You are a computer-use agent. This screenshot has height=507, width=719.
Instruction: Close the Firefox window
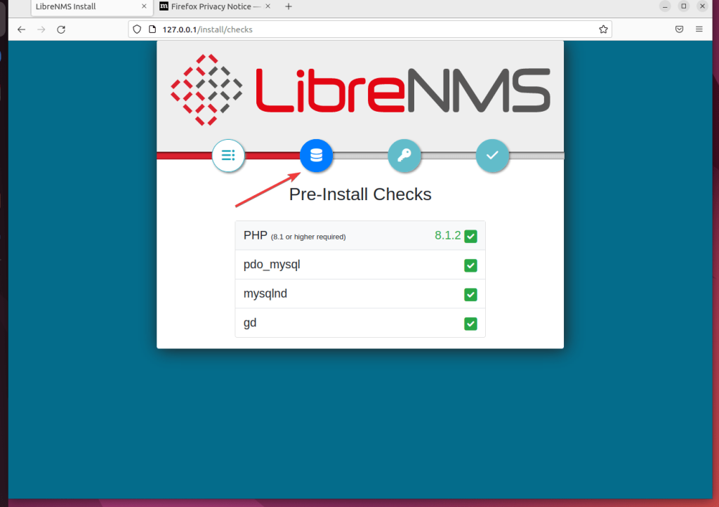point(702,6)
